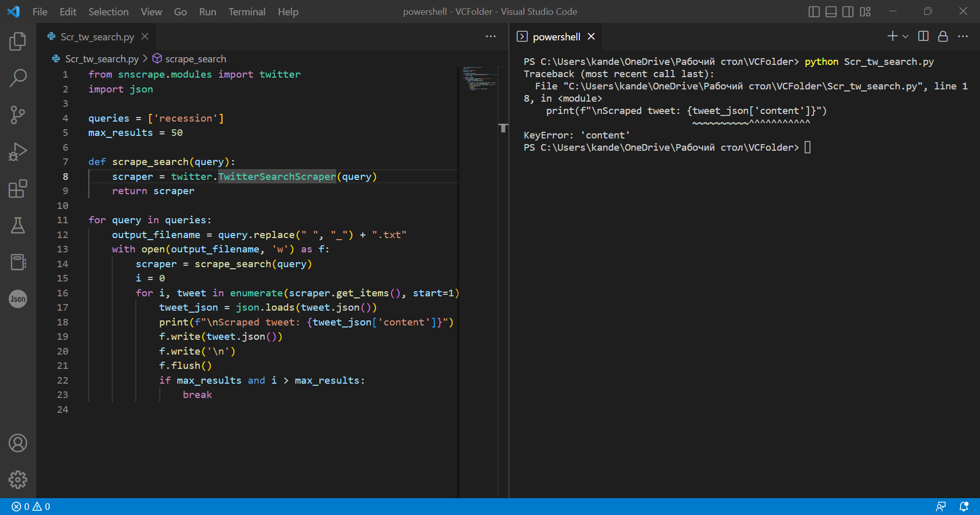The height and width of the screenshot is (515, 980).
Task: Split the terminal editor
Action: click(x=923, y=36)
